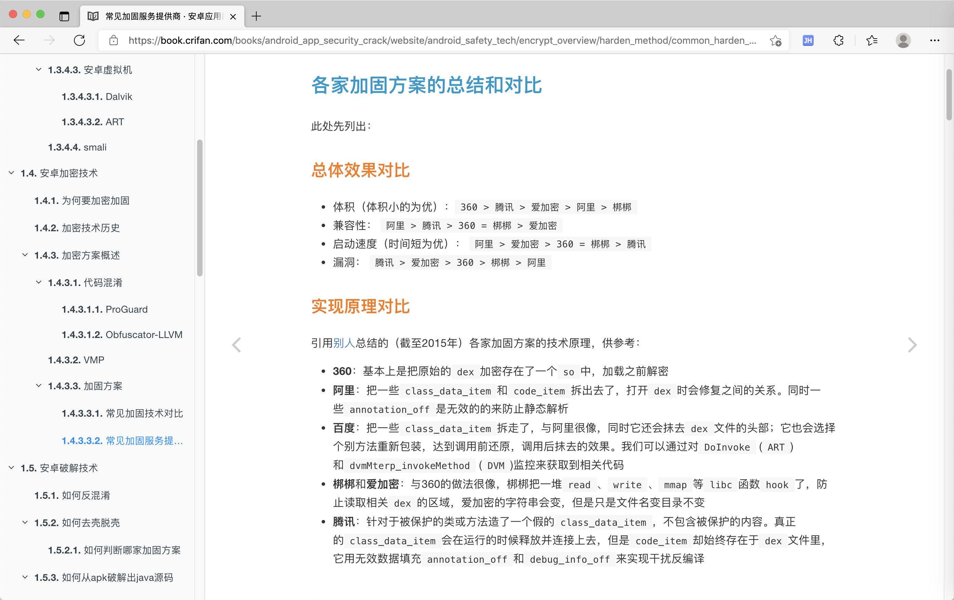
Task: Collapse the 1.4.3.3. 加固方案 section
Action: 38,386
